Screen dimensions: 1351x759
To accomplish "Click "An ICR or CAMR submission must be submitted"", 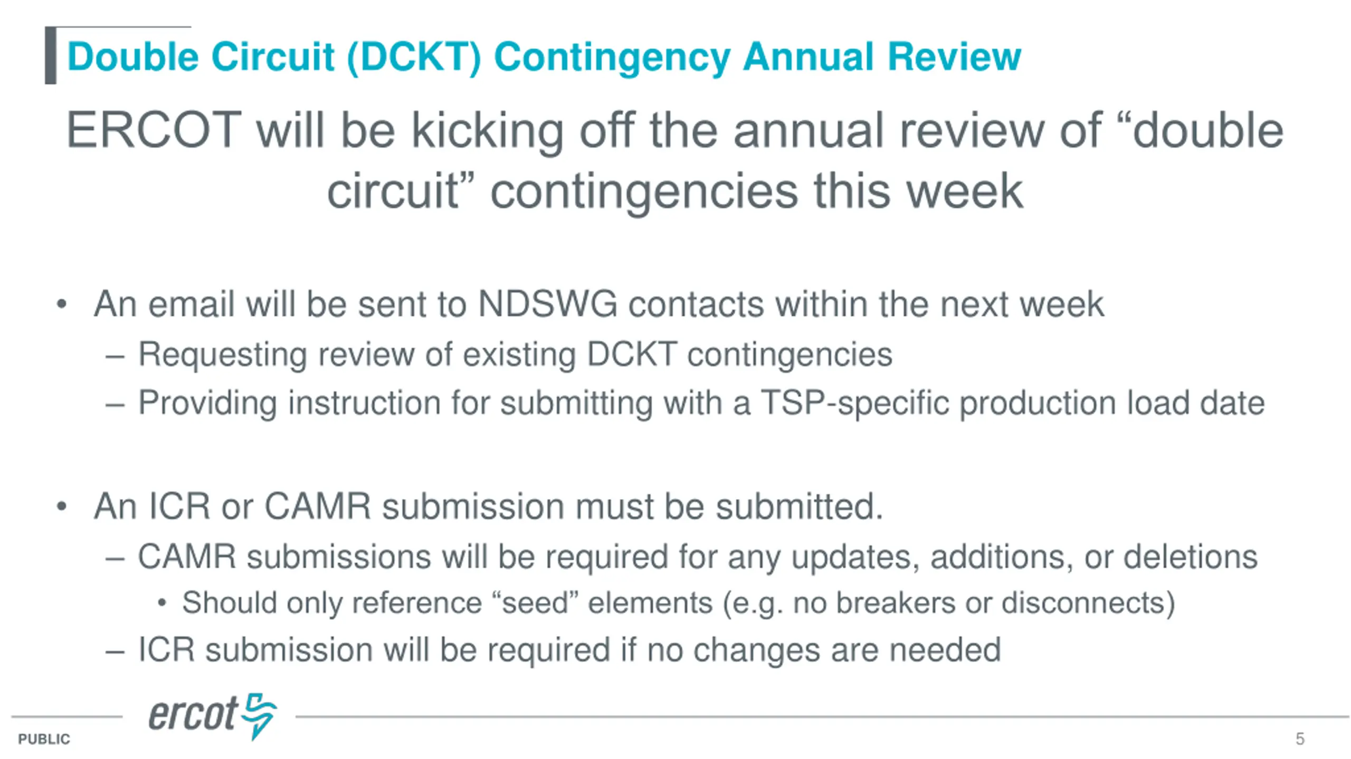I will 489,507.
